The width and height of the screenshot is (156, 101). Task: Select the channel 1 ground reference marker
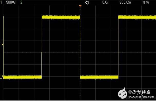(x=1, y=77)
